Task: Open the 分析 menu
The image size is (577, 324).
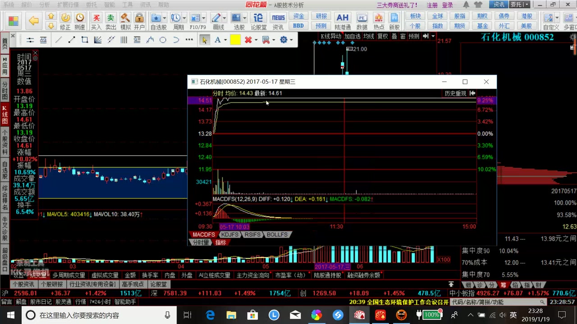Action: click(44, 5)
